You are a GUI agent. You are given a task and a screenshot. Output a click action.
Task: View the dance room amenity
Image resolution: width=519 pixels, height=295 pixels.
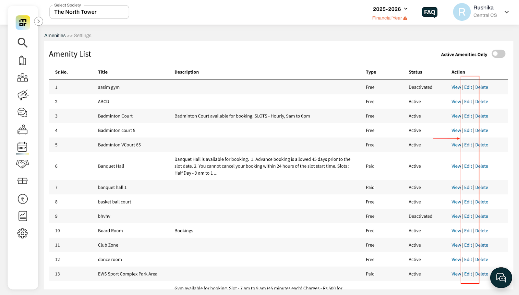(x=456, y=260)
